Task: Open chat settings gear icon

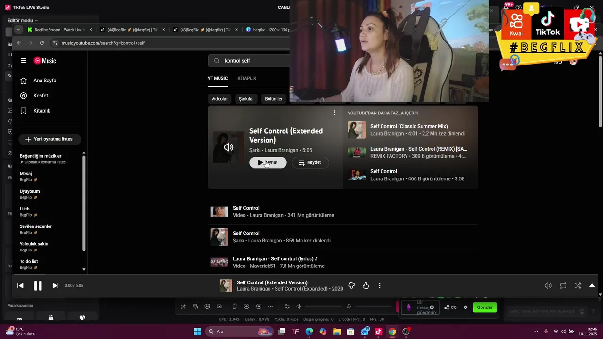Action: point(466,307)
